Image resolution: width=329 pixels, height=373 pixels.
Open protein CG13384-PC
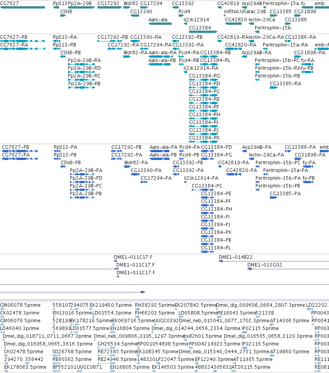[207, 186]
